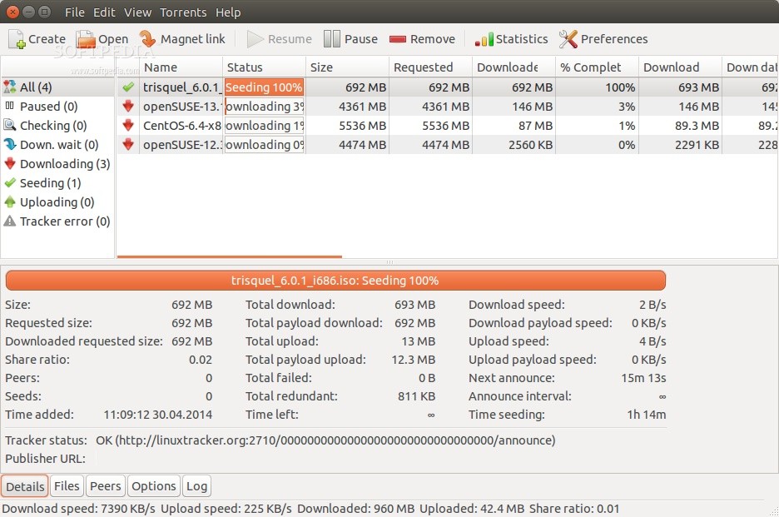
Task: Open the Edit menu
Action: (x=104, y=12)
